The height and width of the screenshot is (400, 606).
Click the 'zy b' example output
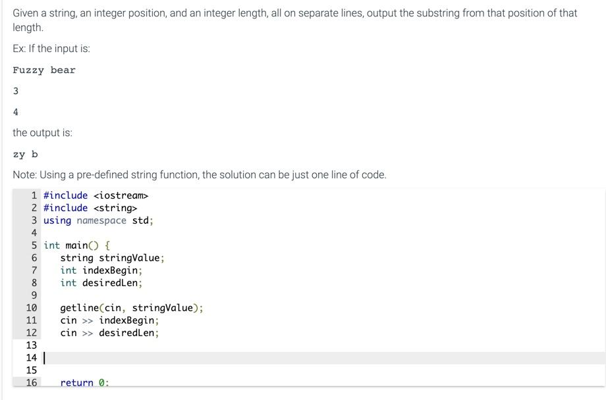click(x=25, y=155)
